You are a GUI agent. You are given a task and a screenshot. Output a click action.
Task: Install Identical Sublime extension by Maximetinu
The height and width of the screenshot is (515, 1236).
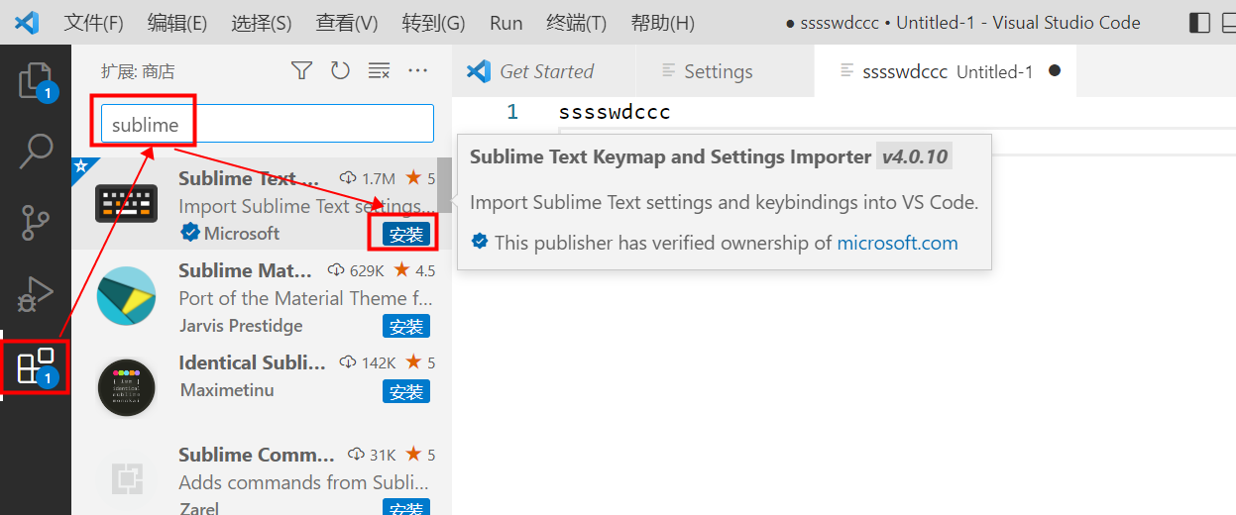tap(406, 391)
